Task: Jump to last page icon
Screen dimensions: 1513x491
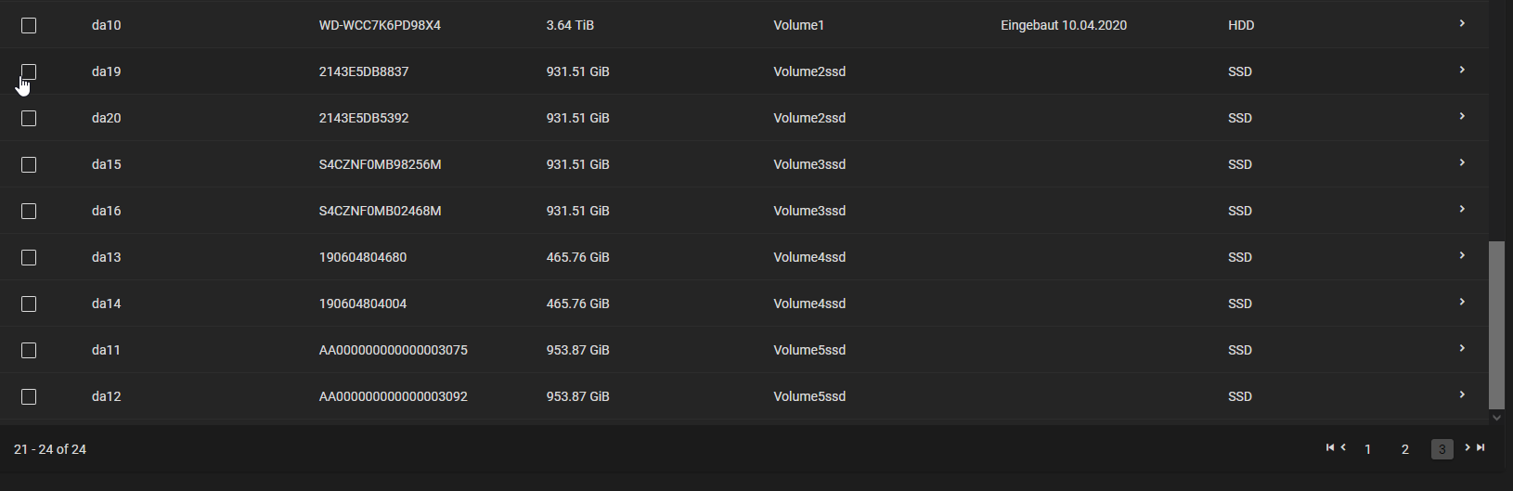Action: 1481,447
